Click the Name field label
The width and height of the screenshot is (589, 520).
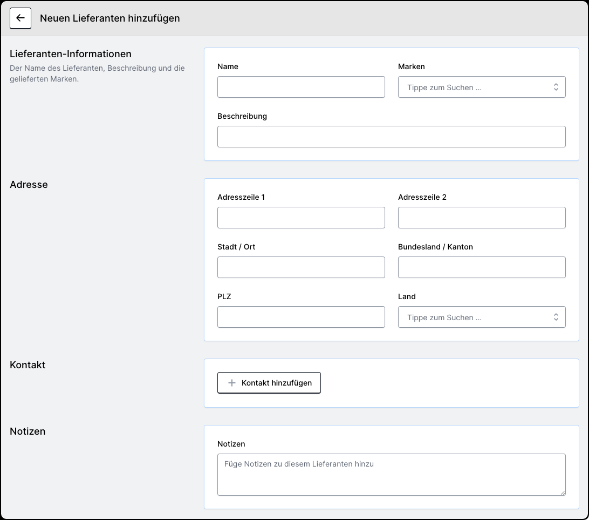tap(228, 66)
